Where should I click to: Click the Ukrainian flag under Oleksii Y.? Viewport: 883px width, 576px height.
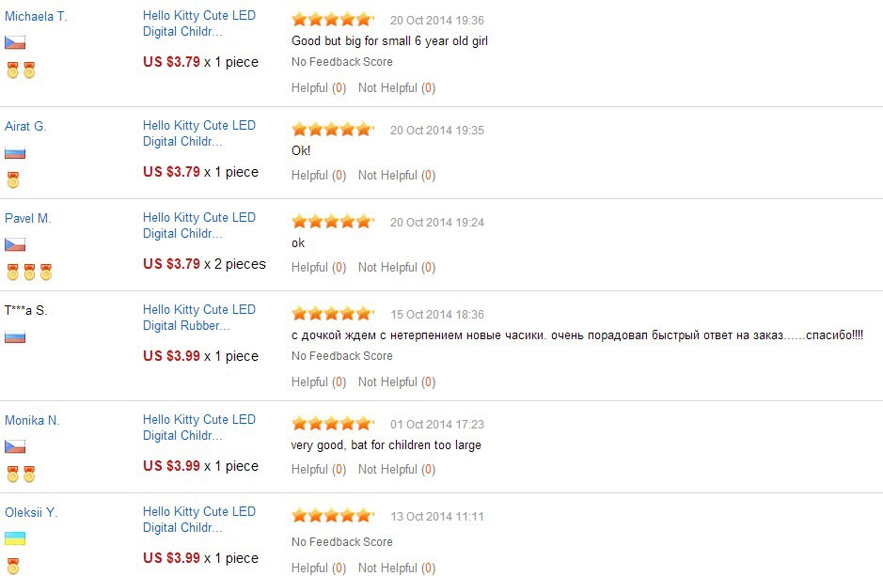(15, 538)
